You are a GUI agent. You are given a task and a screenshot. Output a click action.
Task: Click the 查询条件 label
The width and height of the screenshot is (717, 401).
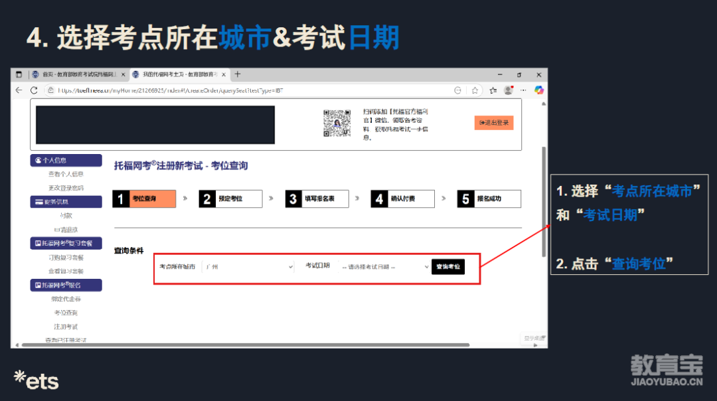(129, 250)
